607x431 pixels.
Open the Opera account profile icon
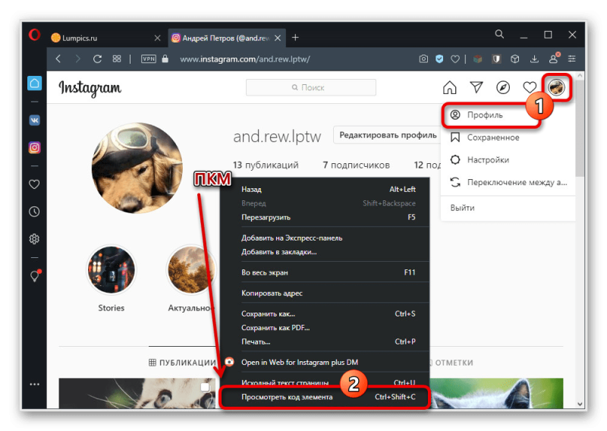coord(554,58)
